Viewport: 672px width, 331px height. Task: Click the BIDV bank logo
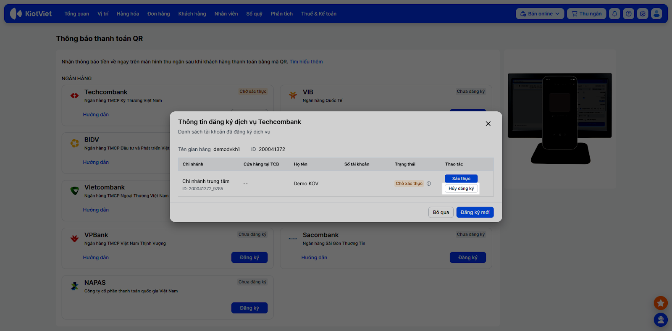(x=75, y=143)
